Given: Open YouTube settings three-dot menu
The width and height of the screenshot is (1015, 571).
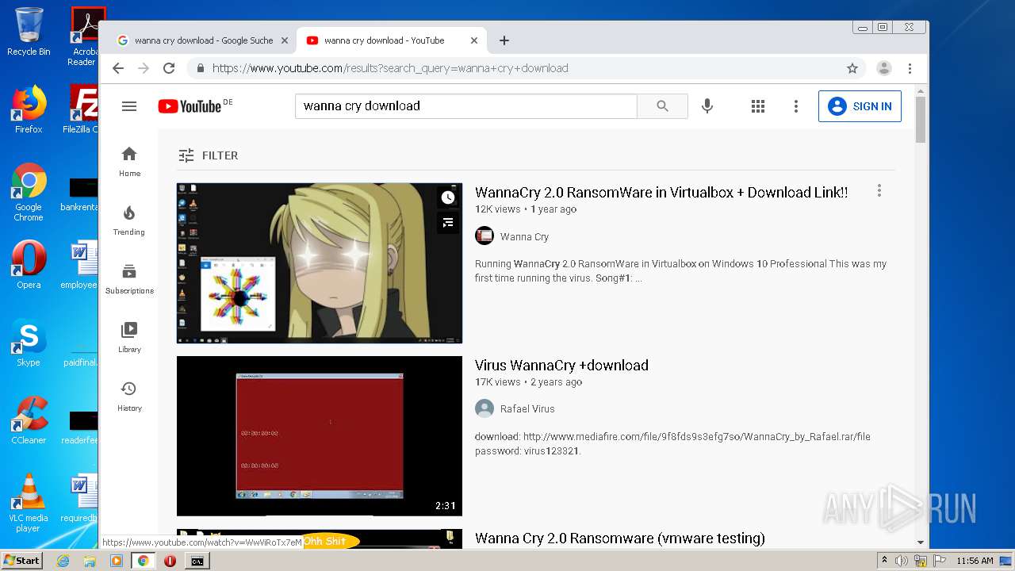Looking at the screenshot, I should point(795,106).
